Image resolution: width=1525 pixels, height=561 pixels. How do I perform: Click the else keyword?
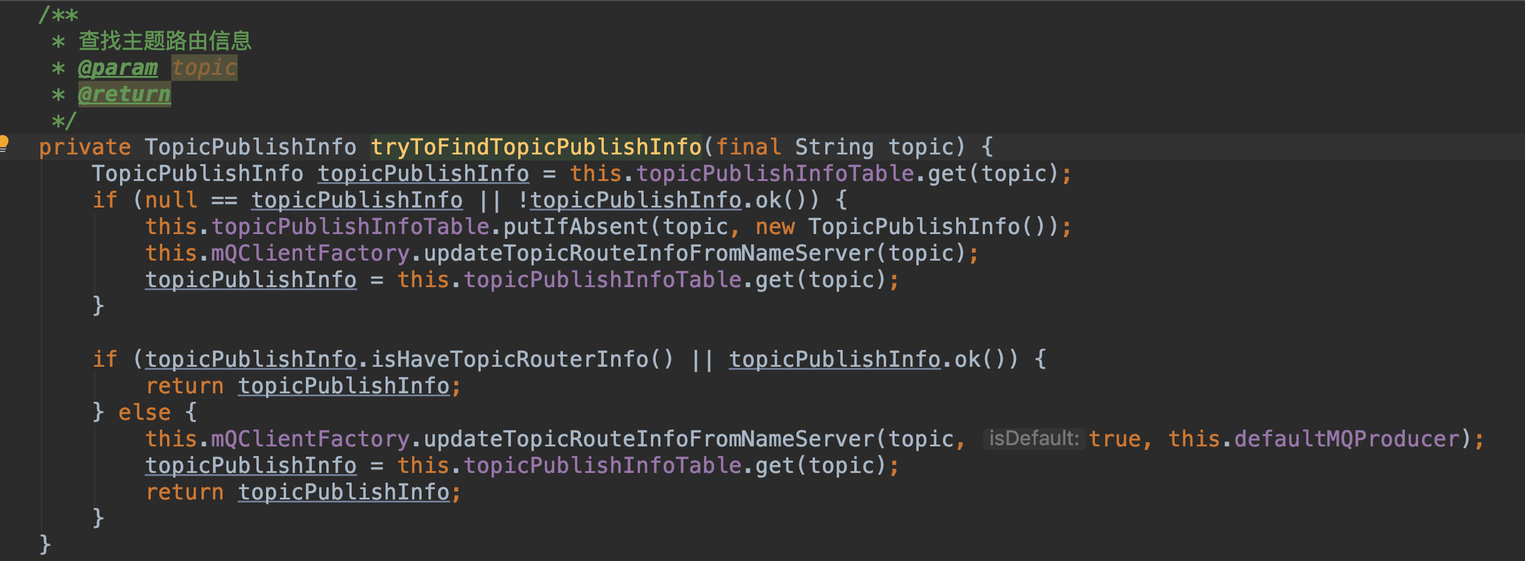pos(145,413)
